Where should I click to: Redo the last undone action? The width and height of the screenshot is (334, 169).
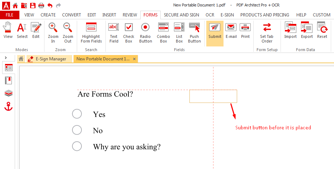[58, 5]
